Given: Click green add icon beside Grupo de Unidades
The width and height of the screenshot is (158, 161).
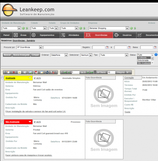Looking at the screenshot, I should [81, 28].
